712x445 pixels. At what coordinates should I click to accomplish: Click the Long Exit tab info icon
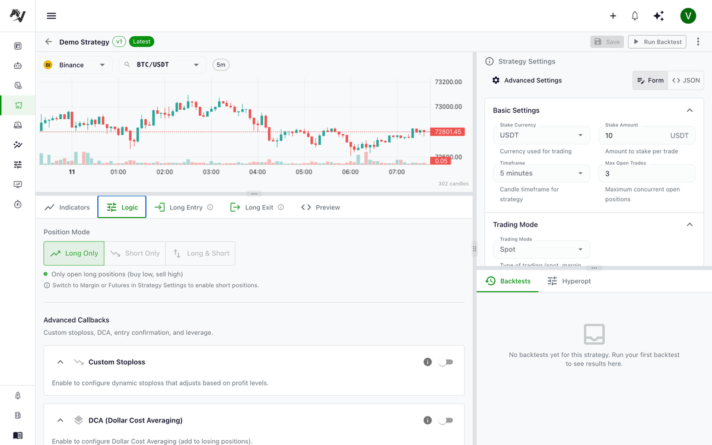[281, 208]
